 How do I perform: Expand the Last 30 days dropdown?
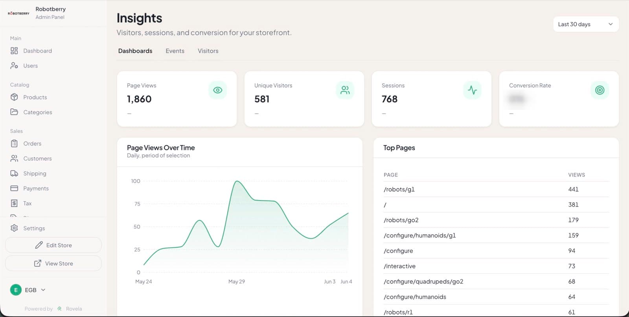(x=586, y=24)
